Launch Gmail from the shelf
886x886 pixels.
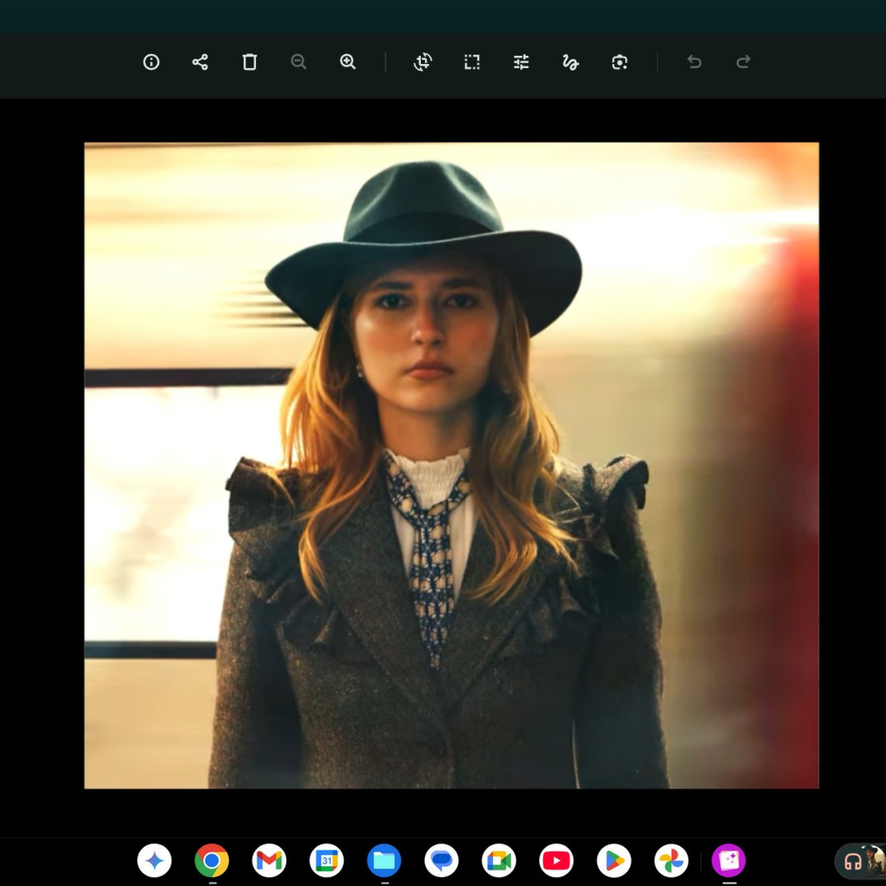click(269, 861)
